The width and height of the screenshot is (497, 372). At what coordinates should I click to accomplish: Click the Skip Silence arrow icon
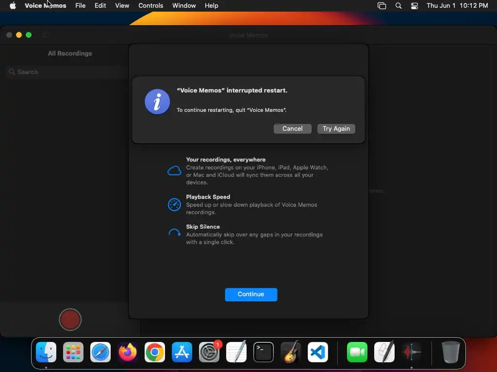[x=174, y=233]
